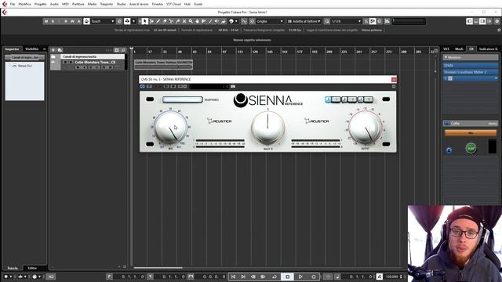The height and width of the screenshot is (282, 502).
Task: Take plugin snapshot with camera icon
Action: [x=233, y=86]
